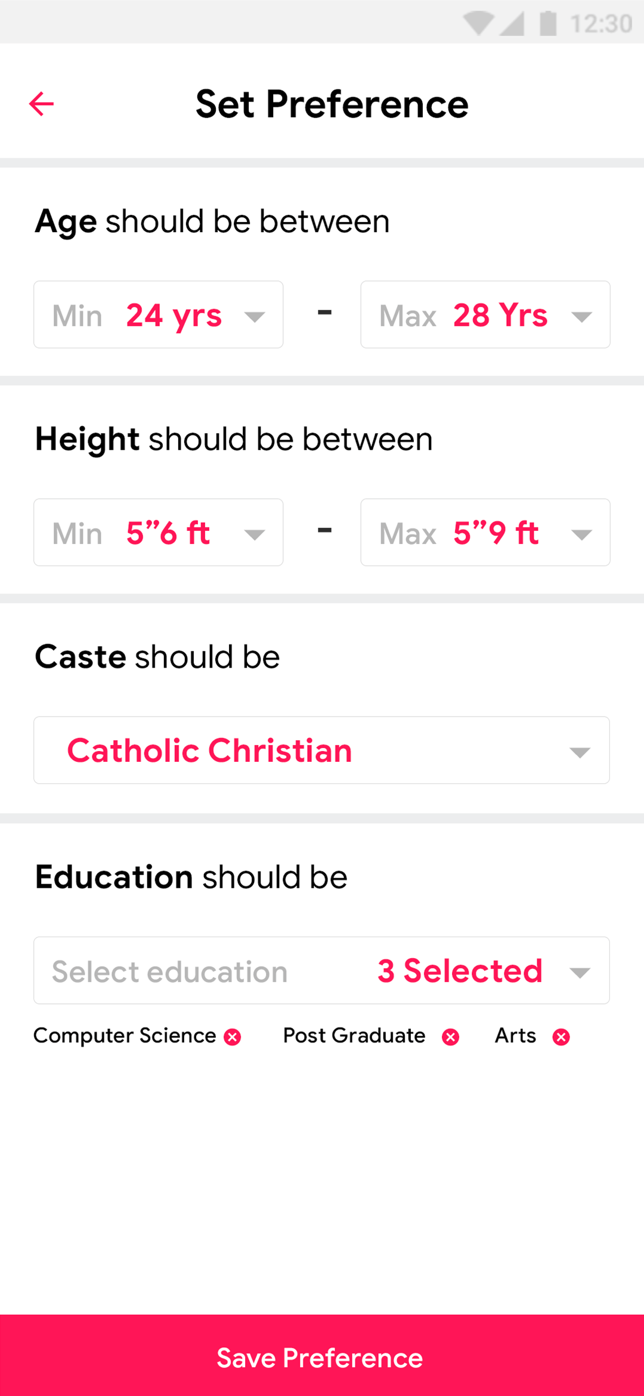
Task: Tap the 5"9 ft maximum height value
Action: (496, 533)
